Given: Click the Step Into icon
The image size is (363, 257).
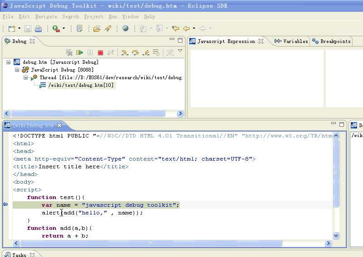Looking at the screenshot, I should click(124, 53).
